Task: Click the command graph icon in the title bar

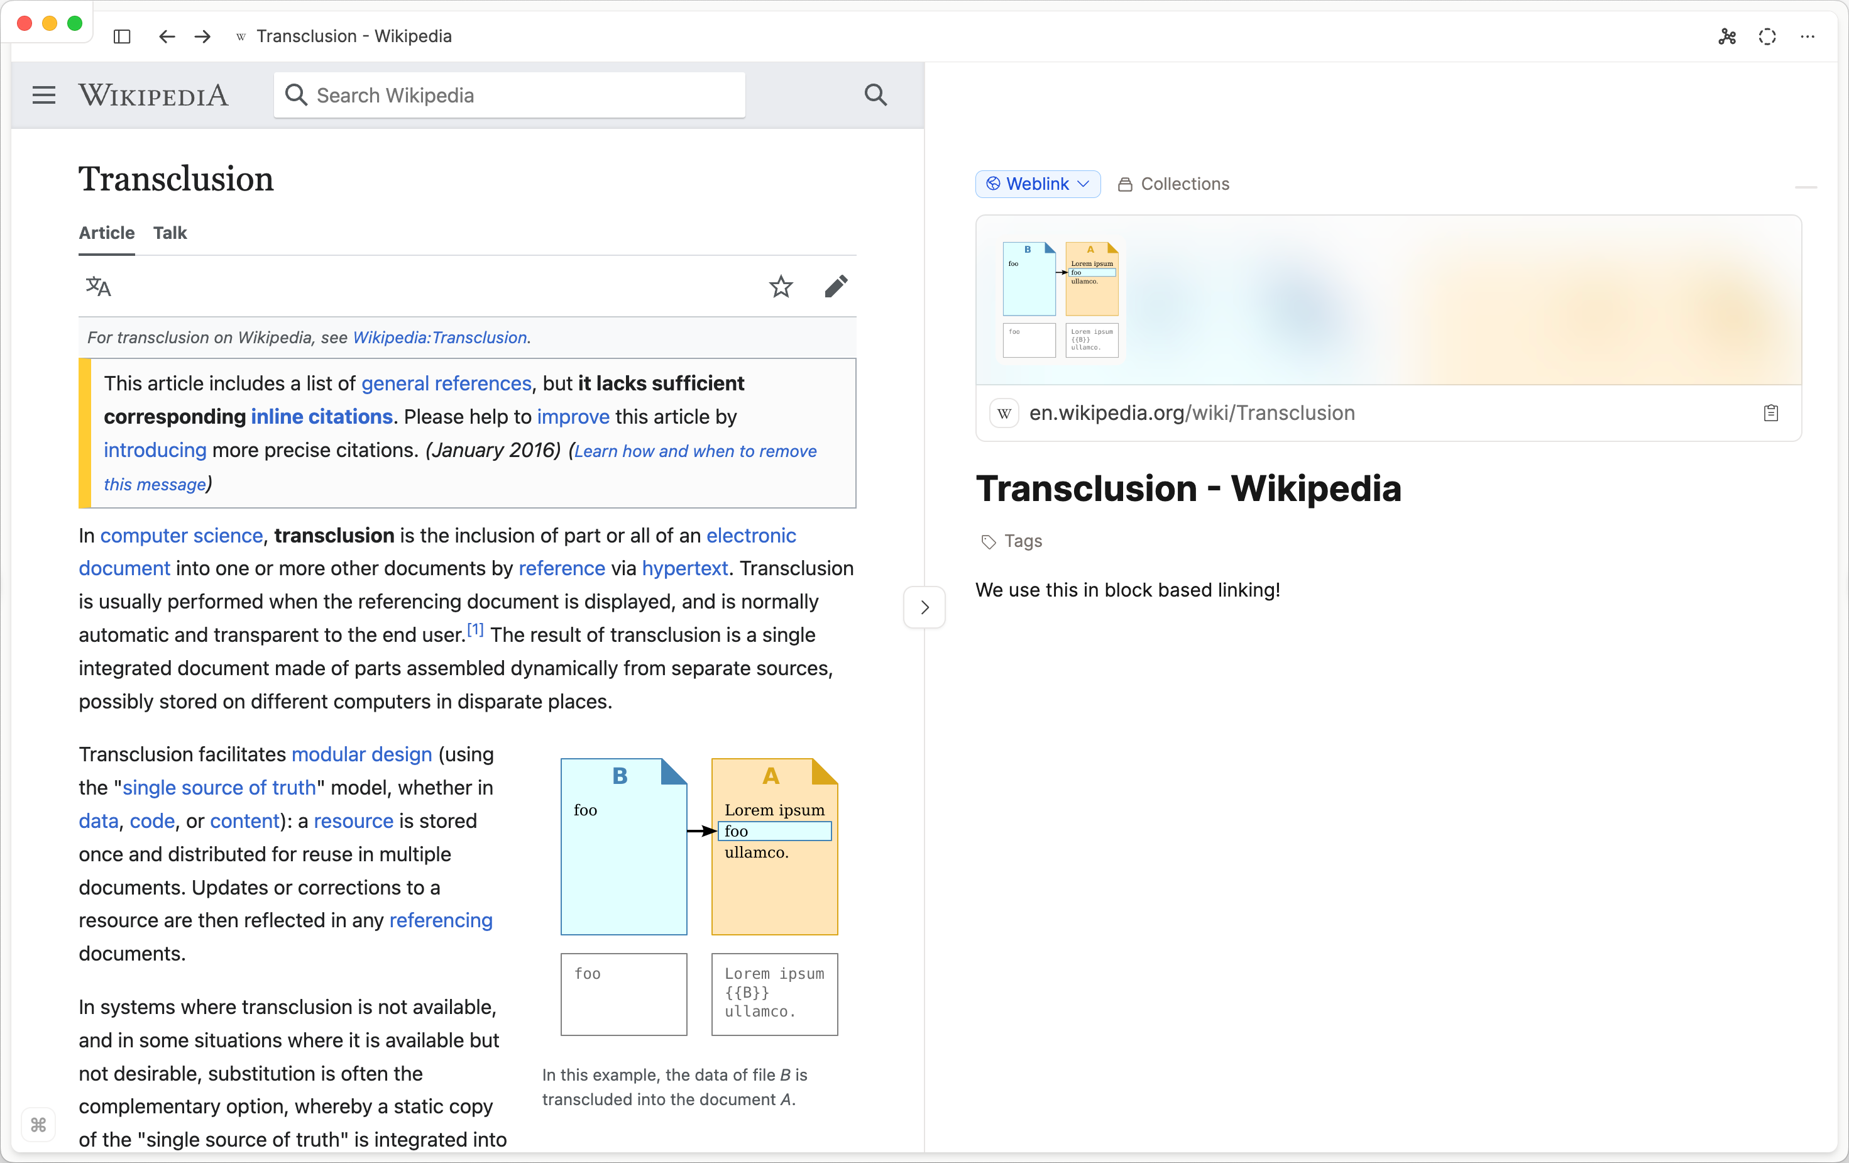Action: point(1728,36)
